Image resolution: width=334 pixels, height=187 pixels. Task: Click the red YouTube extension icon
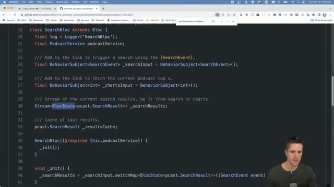(x=258, y=15)
